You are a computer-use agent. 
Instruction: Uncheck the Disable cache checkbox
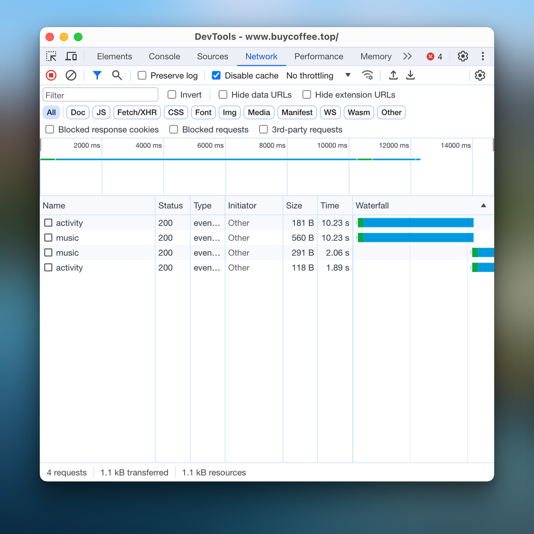(216, 76)
